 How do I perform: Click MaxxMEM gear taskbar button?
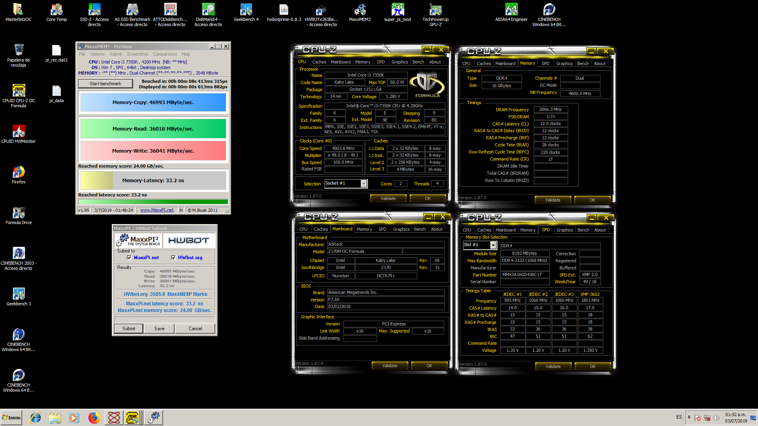click(153, 418)
